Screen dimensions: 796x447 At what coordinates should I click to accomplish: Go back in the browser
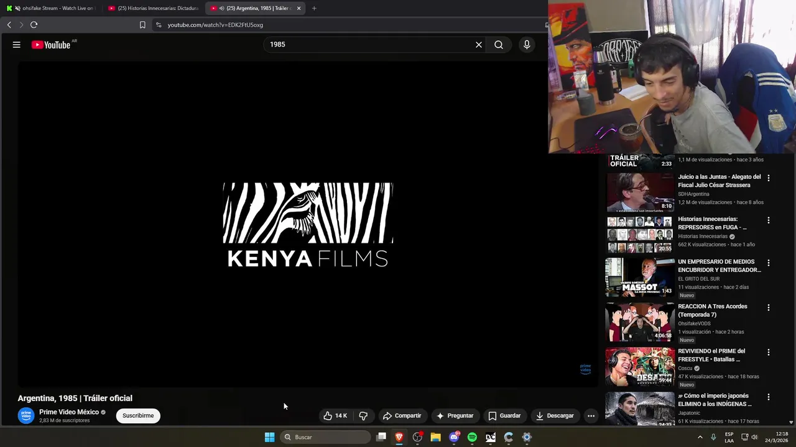pos(9,25)
